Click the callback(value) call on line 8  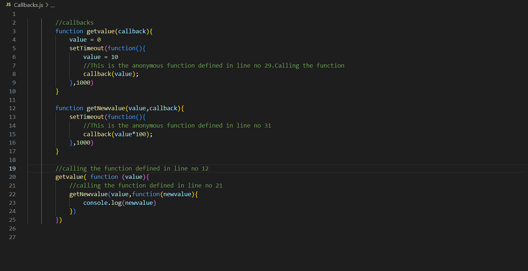click(x=111, y=74)
